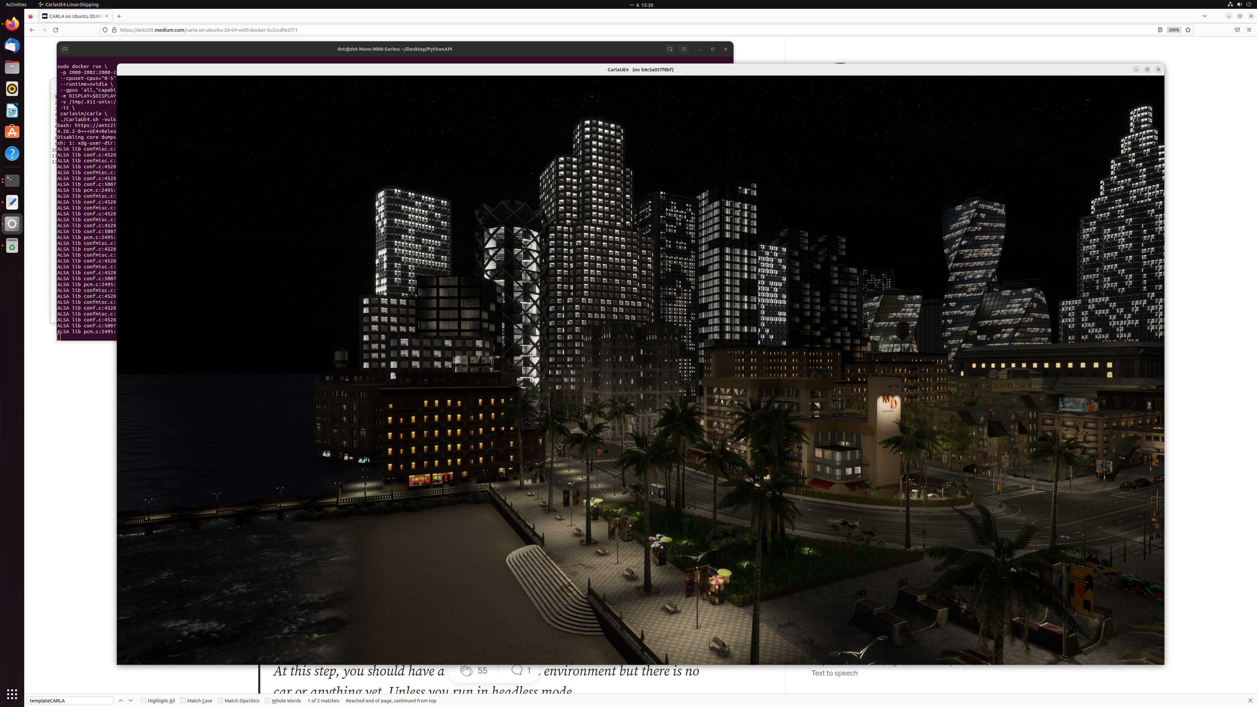Open terminal hamburger menu
1257x707 pixels.
pyautogui.click(x=683, y=49)
